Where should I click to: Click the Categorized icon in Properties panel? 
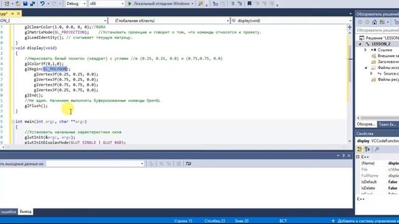[x=360, y=149]
